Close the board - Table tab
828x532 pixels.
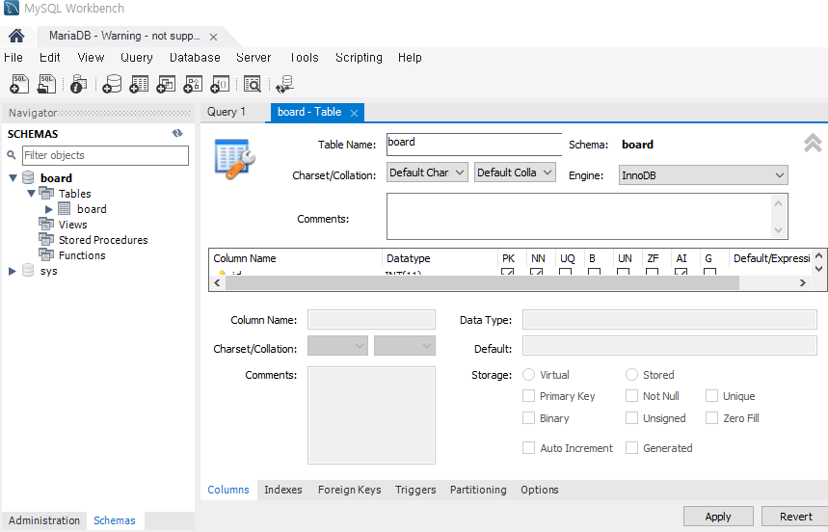click(x=355, y=113)
